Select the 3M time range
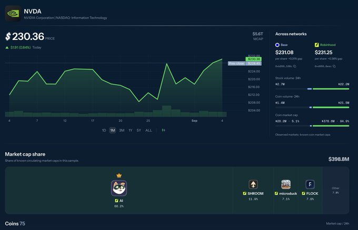358x230 pixels. [x=122, y=130]
